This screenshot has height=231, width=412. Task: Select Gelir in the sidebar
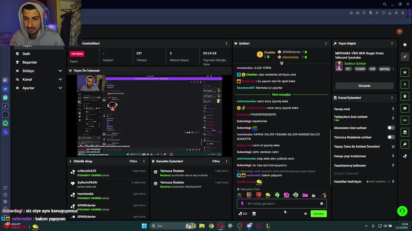pyautogui.click(x=26, y=54)
